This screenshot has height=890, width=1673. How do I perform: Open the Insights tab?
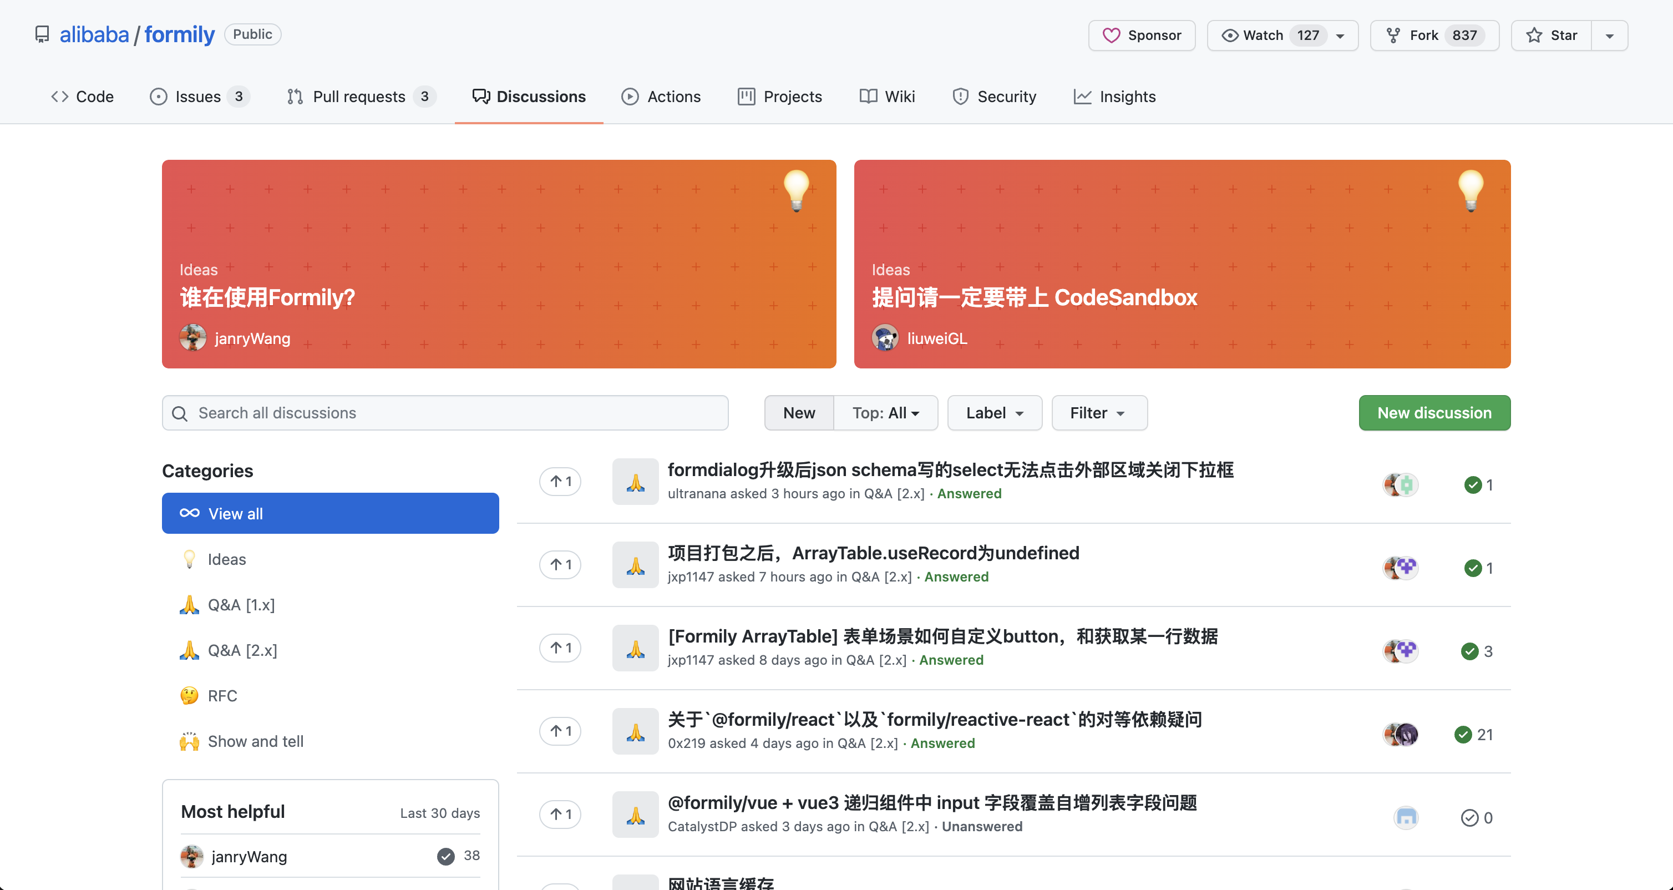coord(1114,96)
